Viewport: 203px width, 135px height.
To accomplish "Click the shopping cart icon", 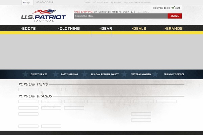I will (173, 8).
